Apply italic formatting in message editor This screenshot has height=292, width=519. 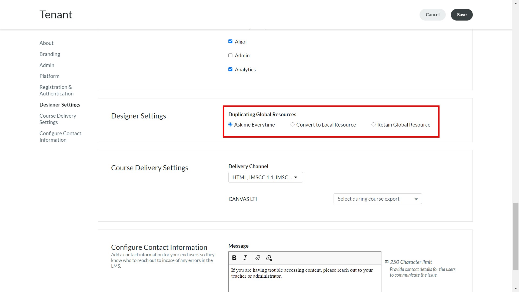(245, 258)
